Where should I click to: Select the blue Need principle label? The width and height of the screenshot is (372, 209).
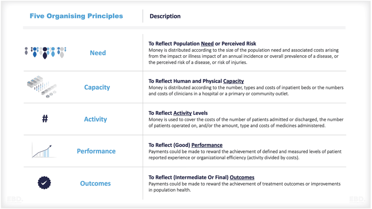click(98, 53)
